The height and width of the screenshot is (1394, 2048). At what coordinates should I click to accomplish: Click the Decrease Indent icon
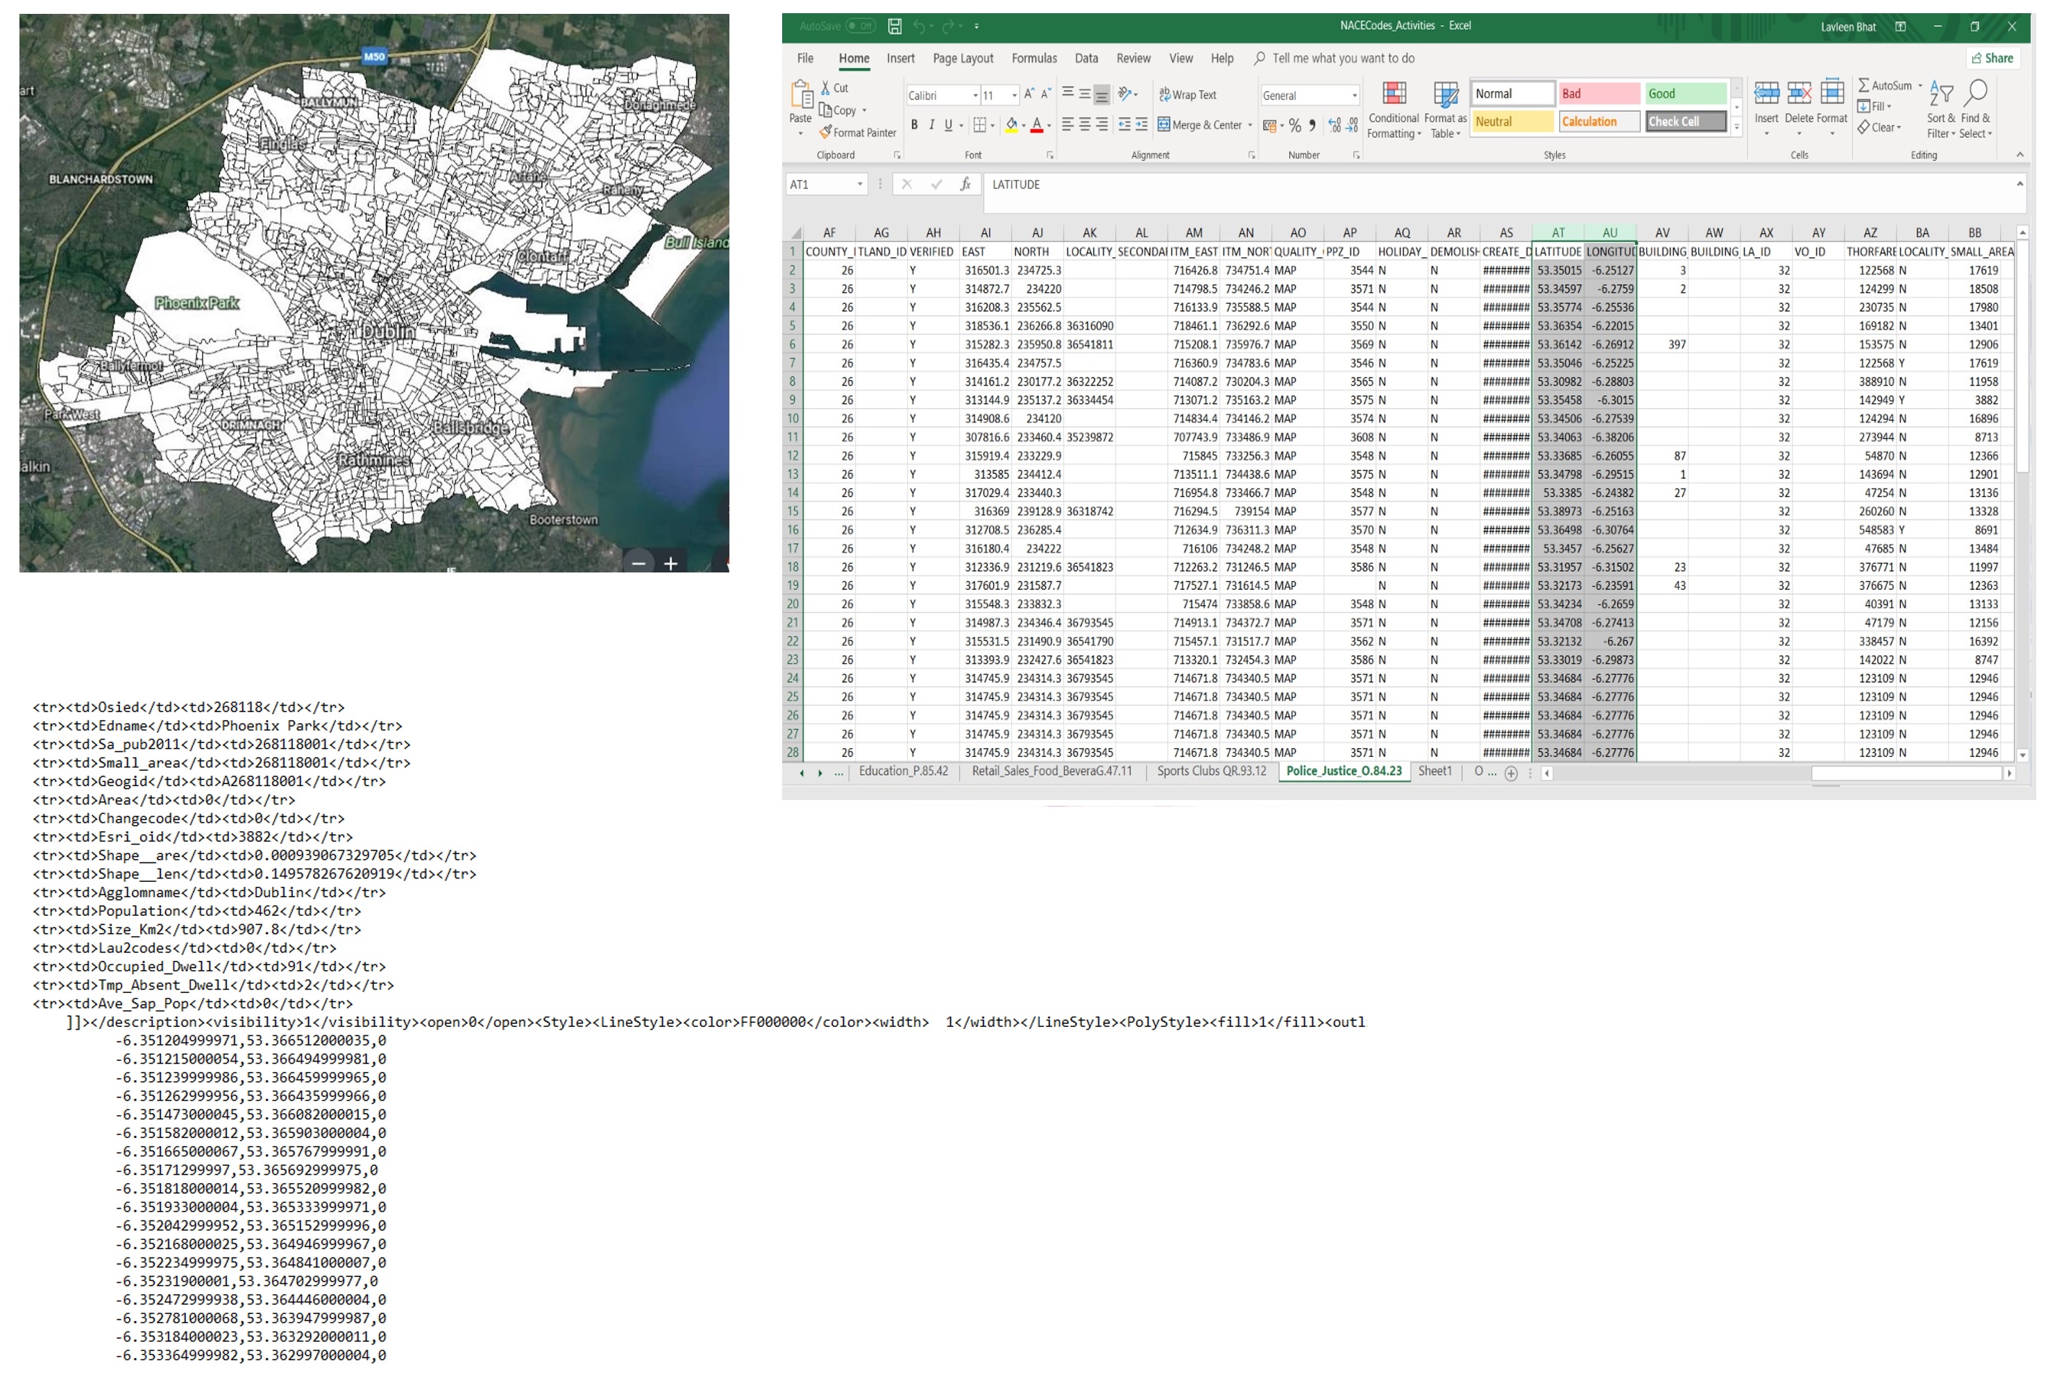(x=1124, y=124)
